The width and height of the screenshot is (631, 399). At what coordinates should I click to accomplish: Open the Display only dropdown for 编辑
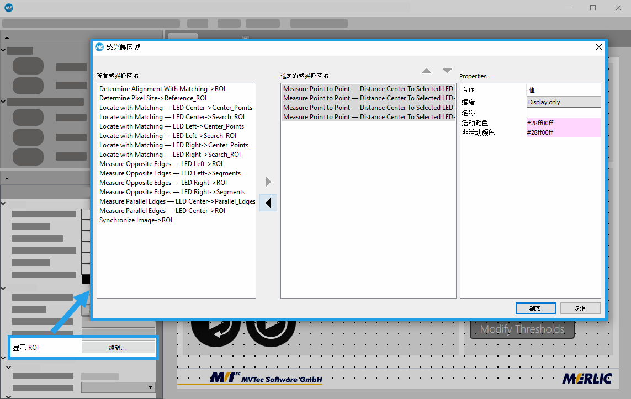pyautogui.click(x=563, y=102)
